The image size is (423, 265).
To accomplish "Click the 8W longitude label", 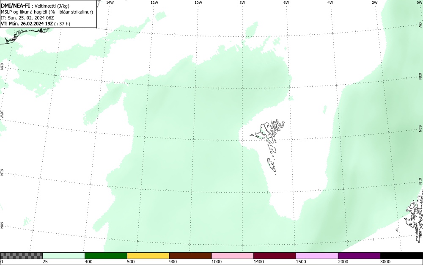I will pyautogui.click(x=242, y=3).
